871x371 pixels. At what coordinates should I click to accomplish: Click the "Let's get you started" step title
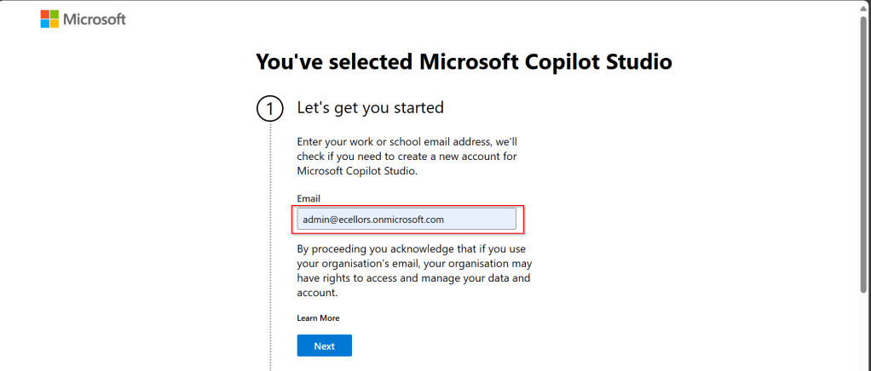click(x=370, y=108)
